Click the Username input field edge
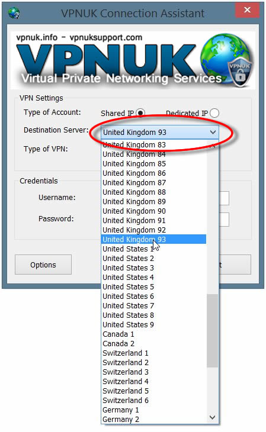The image size is (266, 432). coord(224,198)
